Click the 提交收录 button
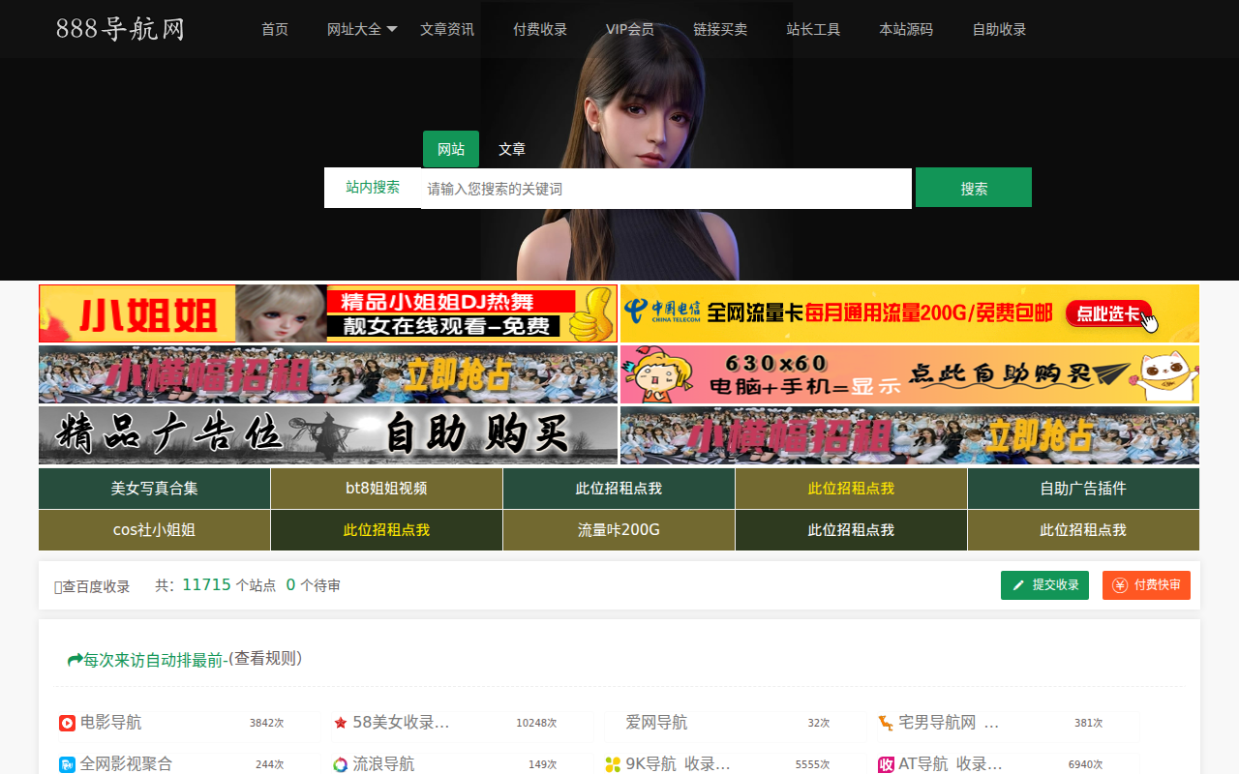Image resolution: width=1239 pixels, height=774 pixels. (x=1044, y=584)
